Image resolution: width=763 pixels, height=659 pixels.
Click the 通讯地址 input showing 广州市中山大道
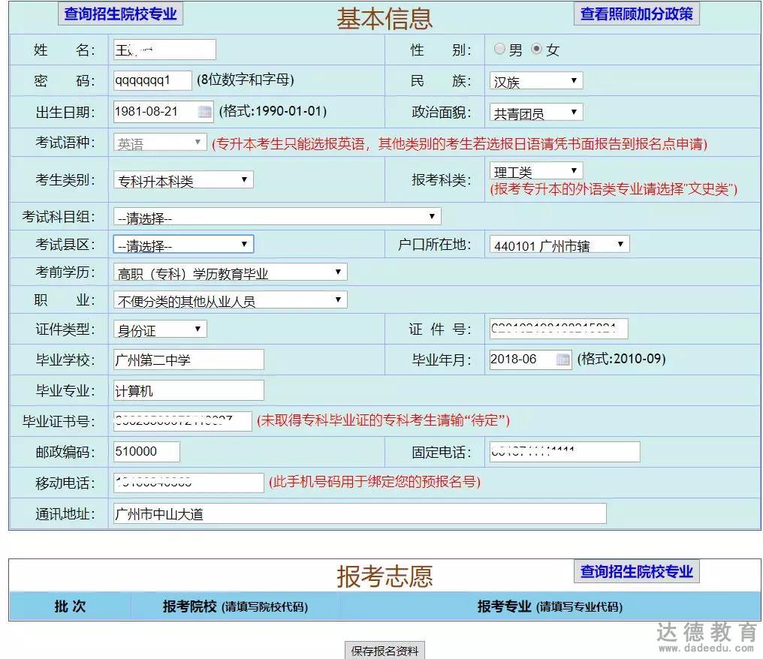coord(360,513)
